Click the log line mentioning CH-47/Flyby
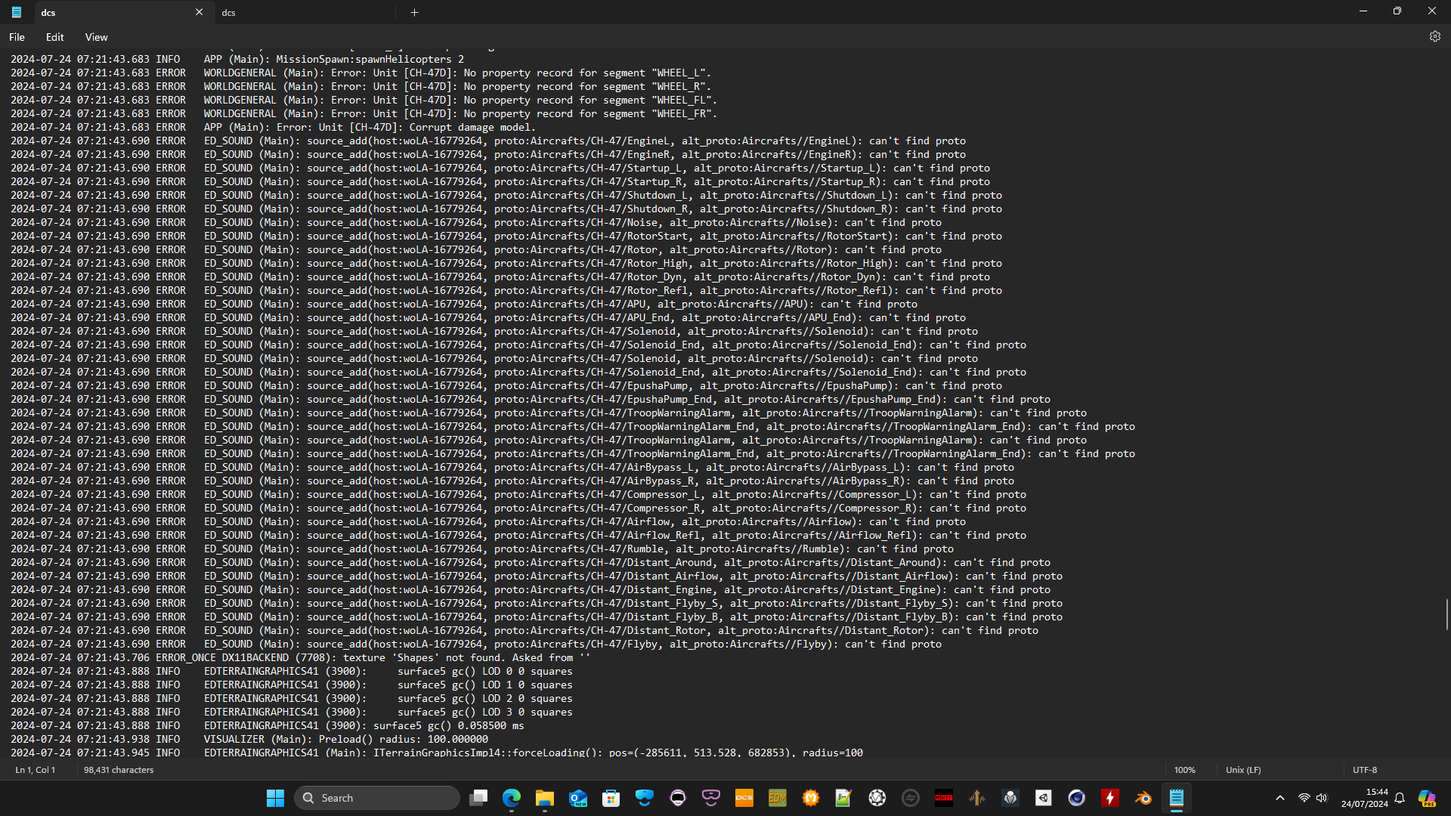The image size is (1451, 816). point(476,644)
